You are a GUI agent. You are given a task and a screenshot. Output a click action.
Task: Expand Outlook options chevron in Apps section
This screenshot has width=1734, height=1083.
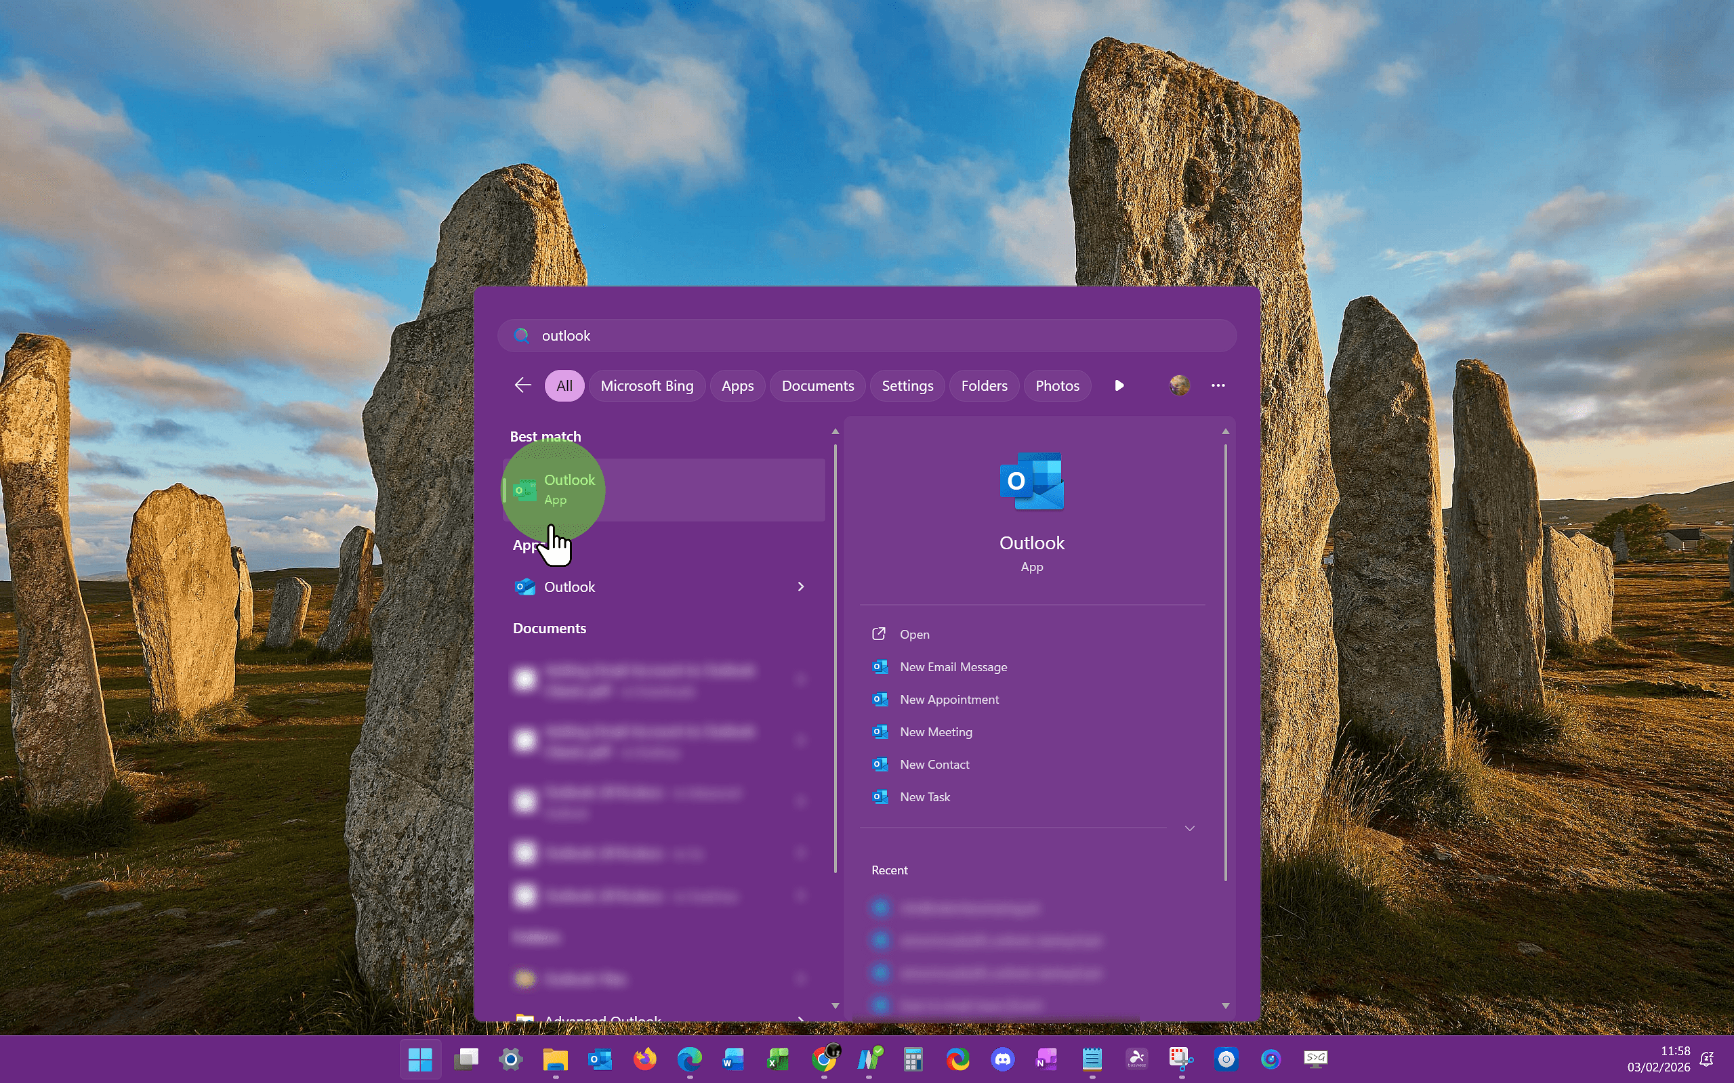point(801,587)
